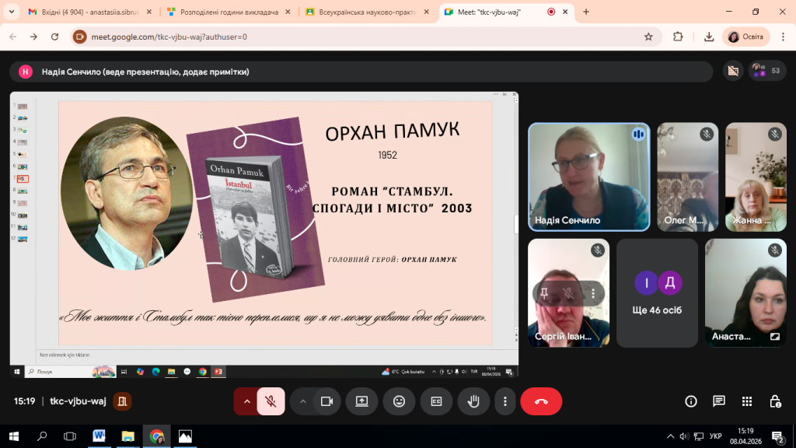
Task: Unmute the microphone in Meet
Action: 271,401
